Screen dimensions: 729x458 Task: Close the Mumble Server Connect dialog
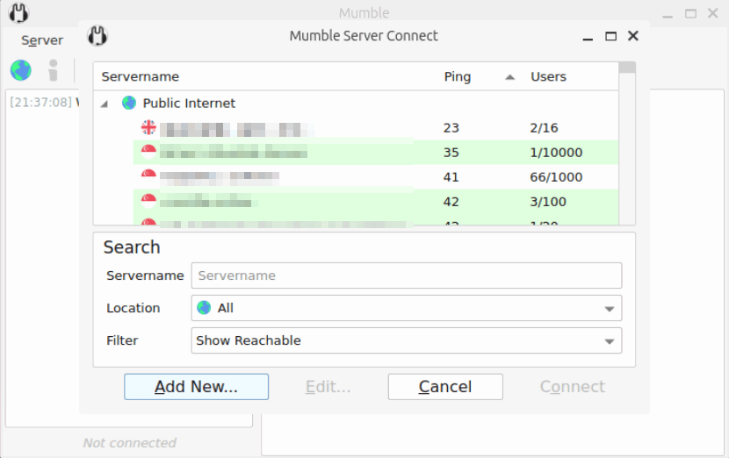coord(632,36)
